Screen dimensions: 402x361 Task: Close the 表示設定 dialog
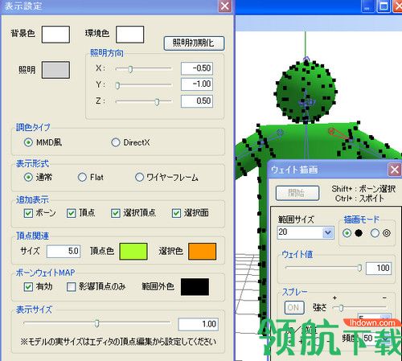pyautogui.click(x=225, y=6)
